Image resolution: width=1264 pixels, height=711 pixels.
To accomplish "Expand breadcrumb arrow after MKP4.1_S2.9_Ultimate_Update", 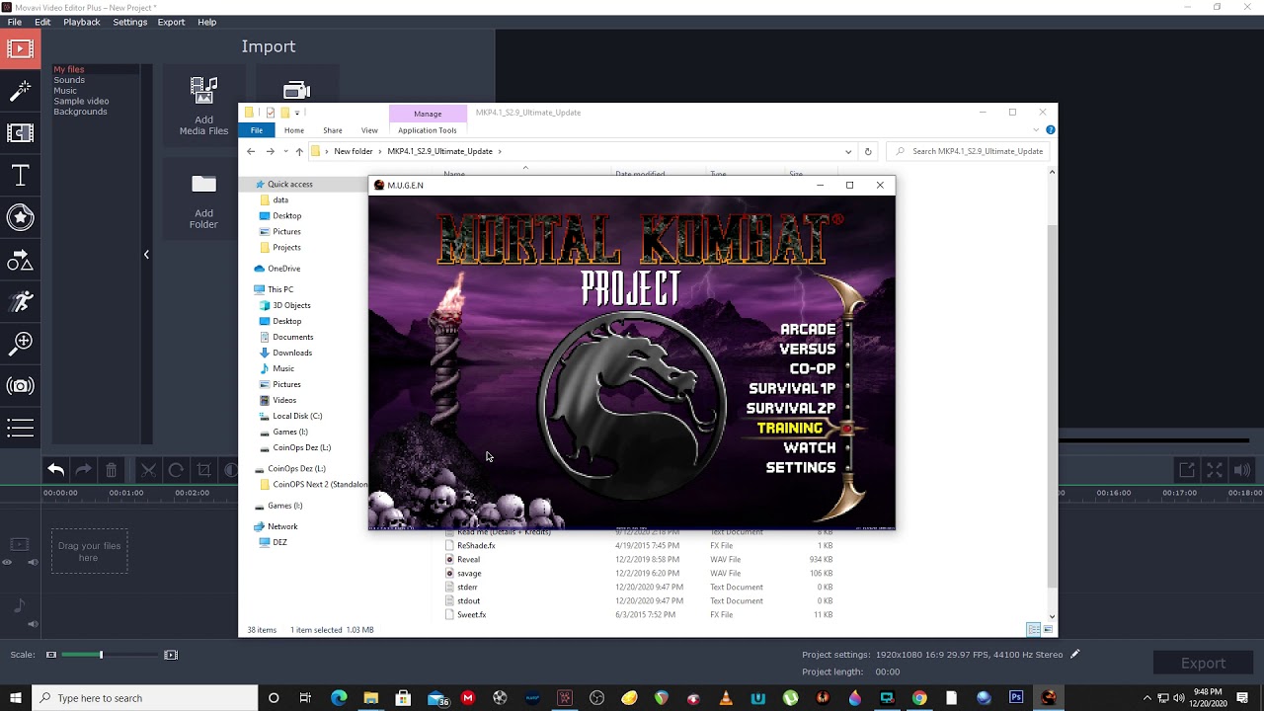I will point(500,151).
